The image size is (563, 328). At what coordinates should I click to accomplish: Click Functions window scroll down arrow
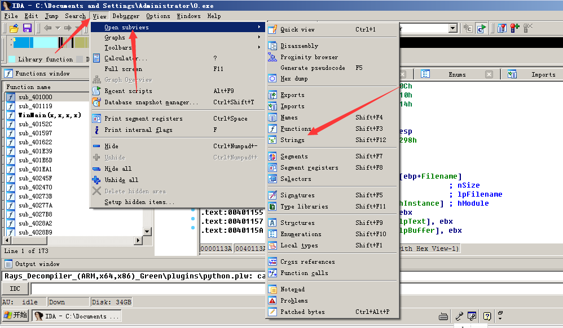point(147,232)
